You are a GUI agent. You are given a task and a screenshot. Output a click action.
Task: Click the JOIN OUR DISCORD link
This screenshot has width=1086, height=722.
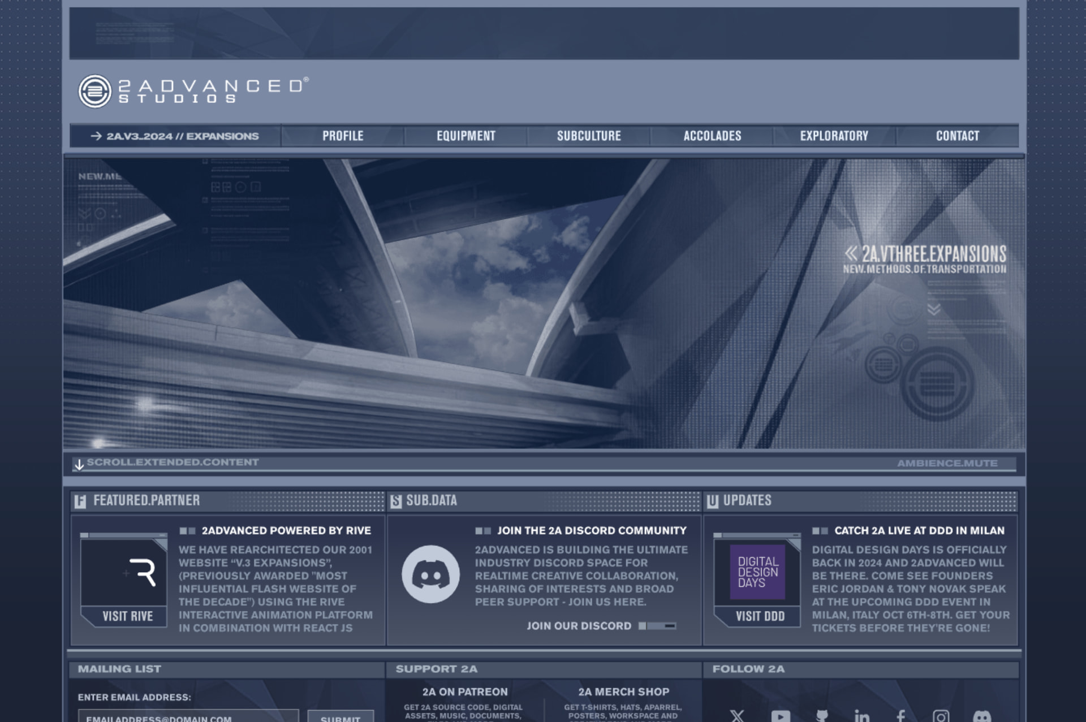[579, 626]
